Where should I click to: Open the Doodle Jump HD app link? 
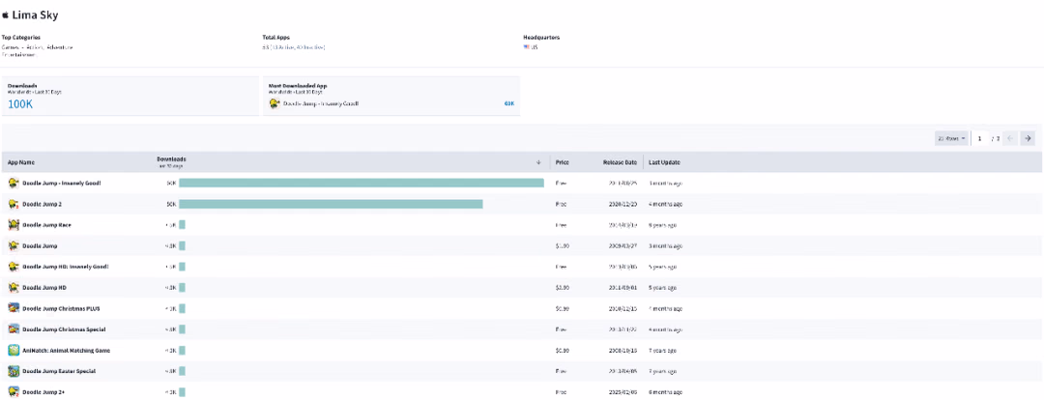click(44, 288)
